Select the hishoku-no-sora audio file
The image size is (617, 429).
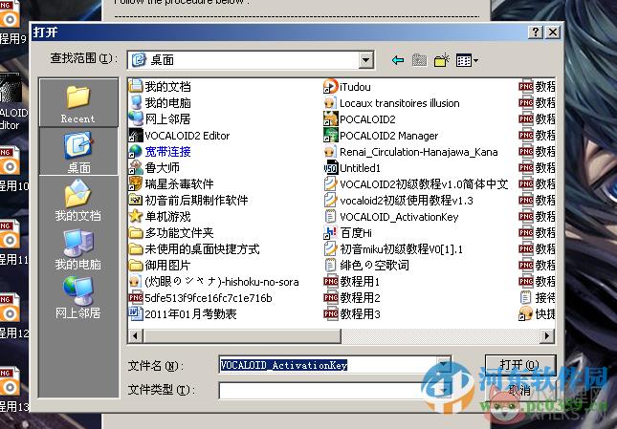pyautogui.click(x=214, y=282)
